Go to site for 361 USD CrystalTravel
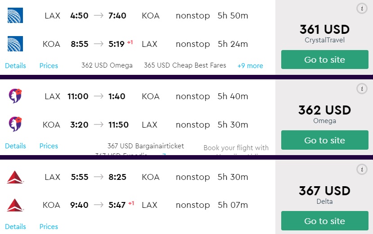The image size is (373, 234). point(324,60)
